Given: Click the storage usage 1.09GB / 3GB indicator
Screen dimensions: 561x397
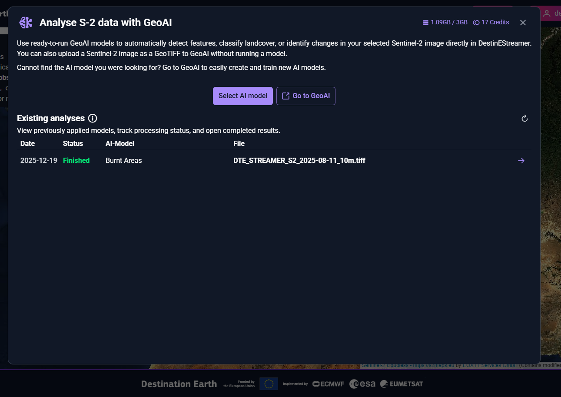Looking at the screenshot, I should (x=445, y=22).
